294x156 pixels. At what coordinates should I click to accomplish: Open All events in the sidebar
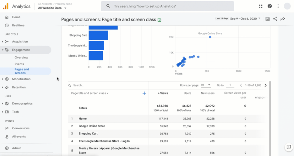[19, 137]
